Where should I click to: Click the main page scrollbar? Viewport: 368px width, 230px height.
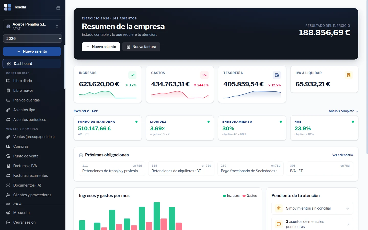pyautogui.click(x=367, y=77)
